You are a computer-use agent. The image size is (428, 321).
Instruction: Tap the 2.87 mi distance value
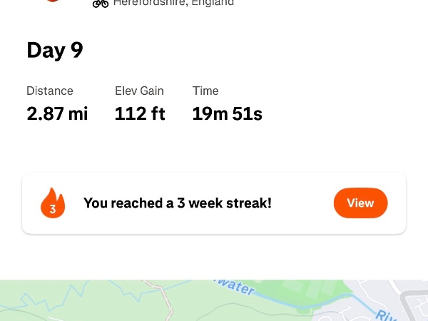[57, 113]
